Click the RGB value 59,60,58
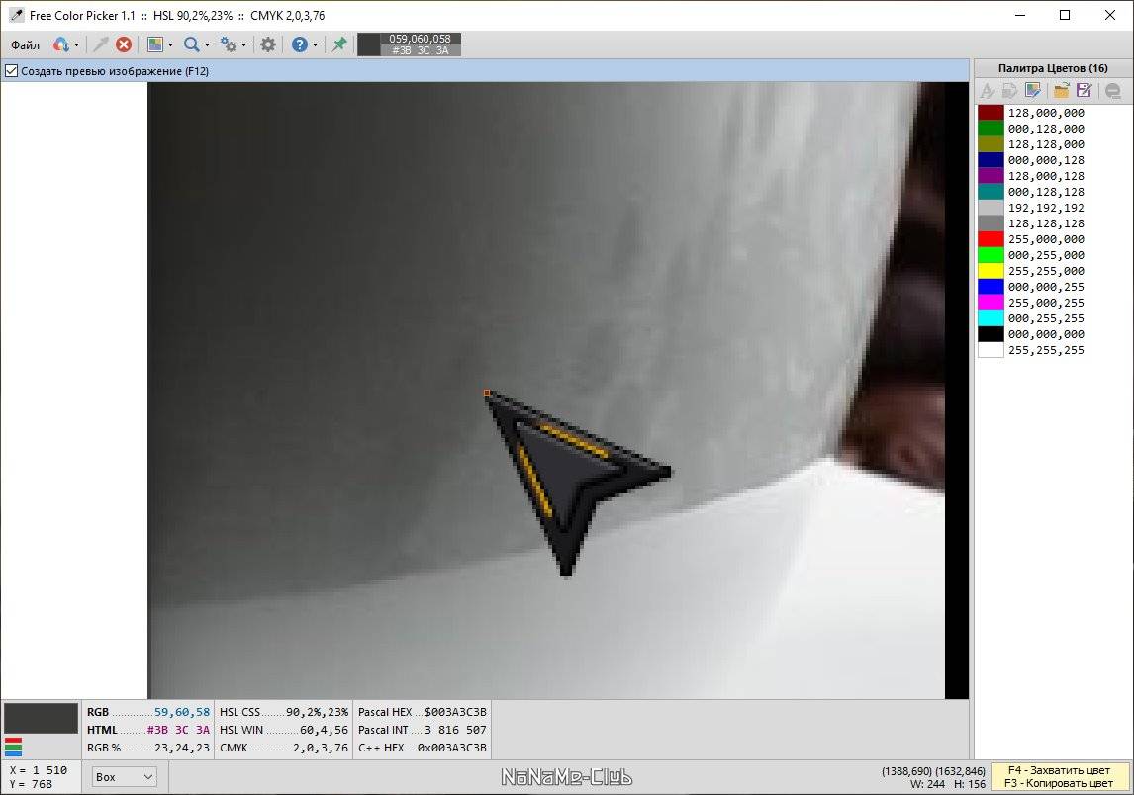Screen dimensions: 1134x795 tap(182, 712)
